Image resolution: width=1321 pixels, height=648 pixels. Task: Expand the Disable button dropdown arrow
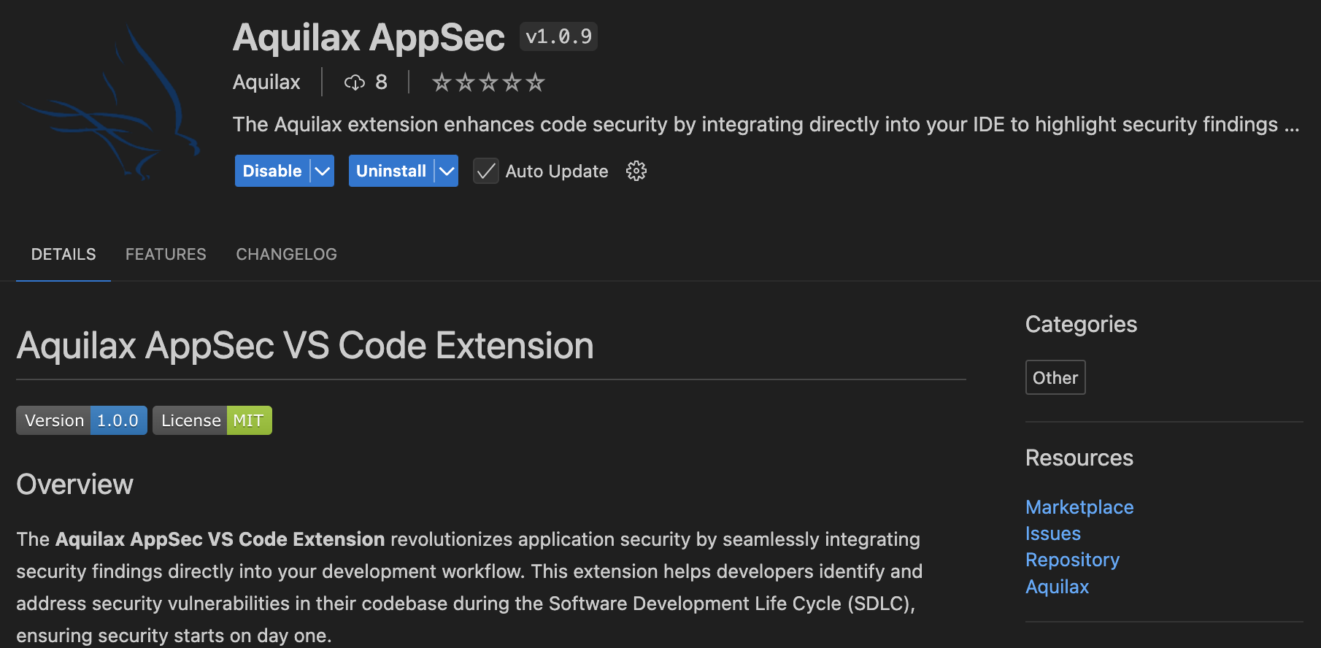point(323,171)
